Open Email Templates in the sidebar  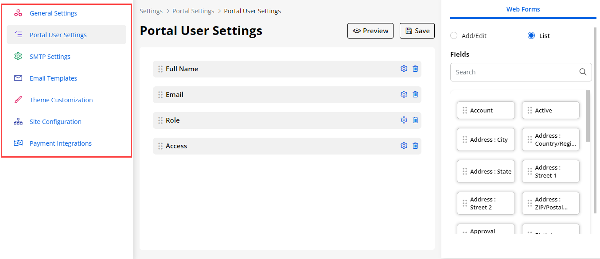coord(53,78)
